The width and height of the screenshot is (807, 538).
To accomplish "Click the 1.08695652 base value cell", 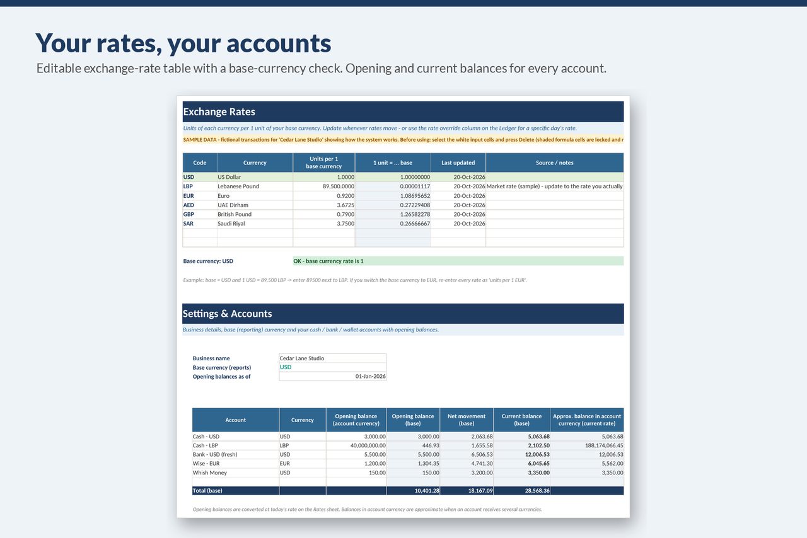I will tap(393, 196).
